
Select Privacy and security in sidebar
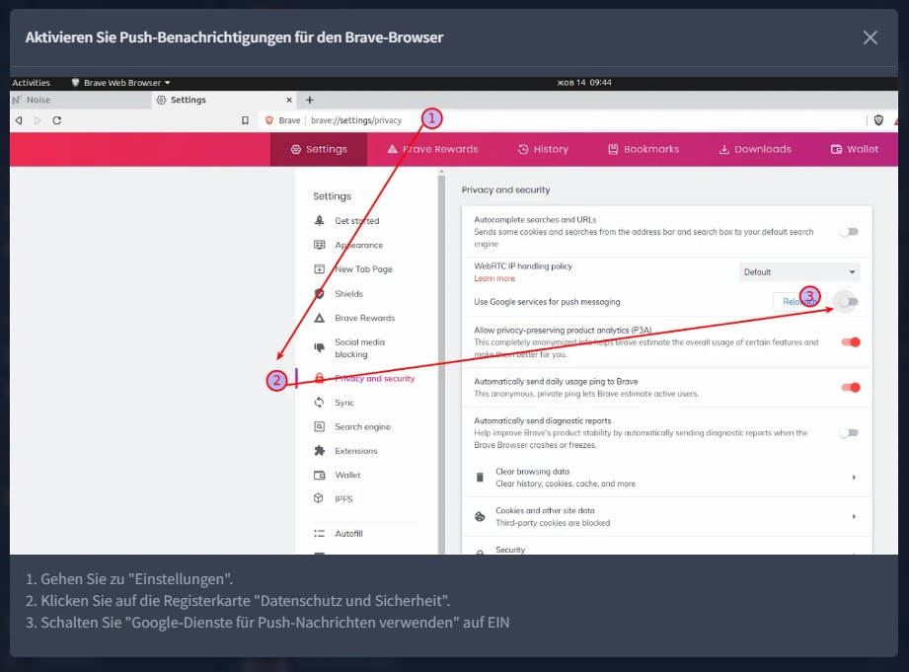374,379
